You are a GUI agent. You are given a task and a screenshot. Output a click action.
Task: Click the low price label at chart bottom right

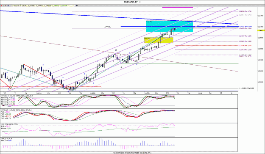[246, 88]
